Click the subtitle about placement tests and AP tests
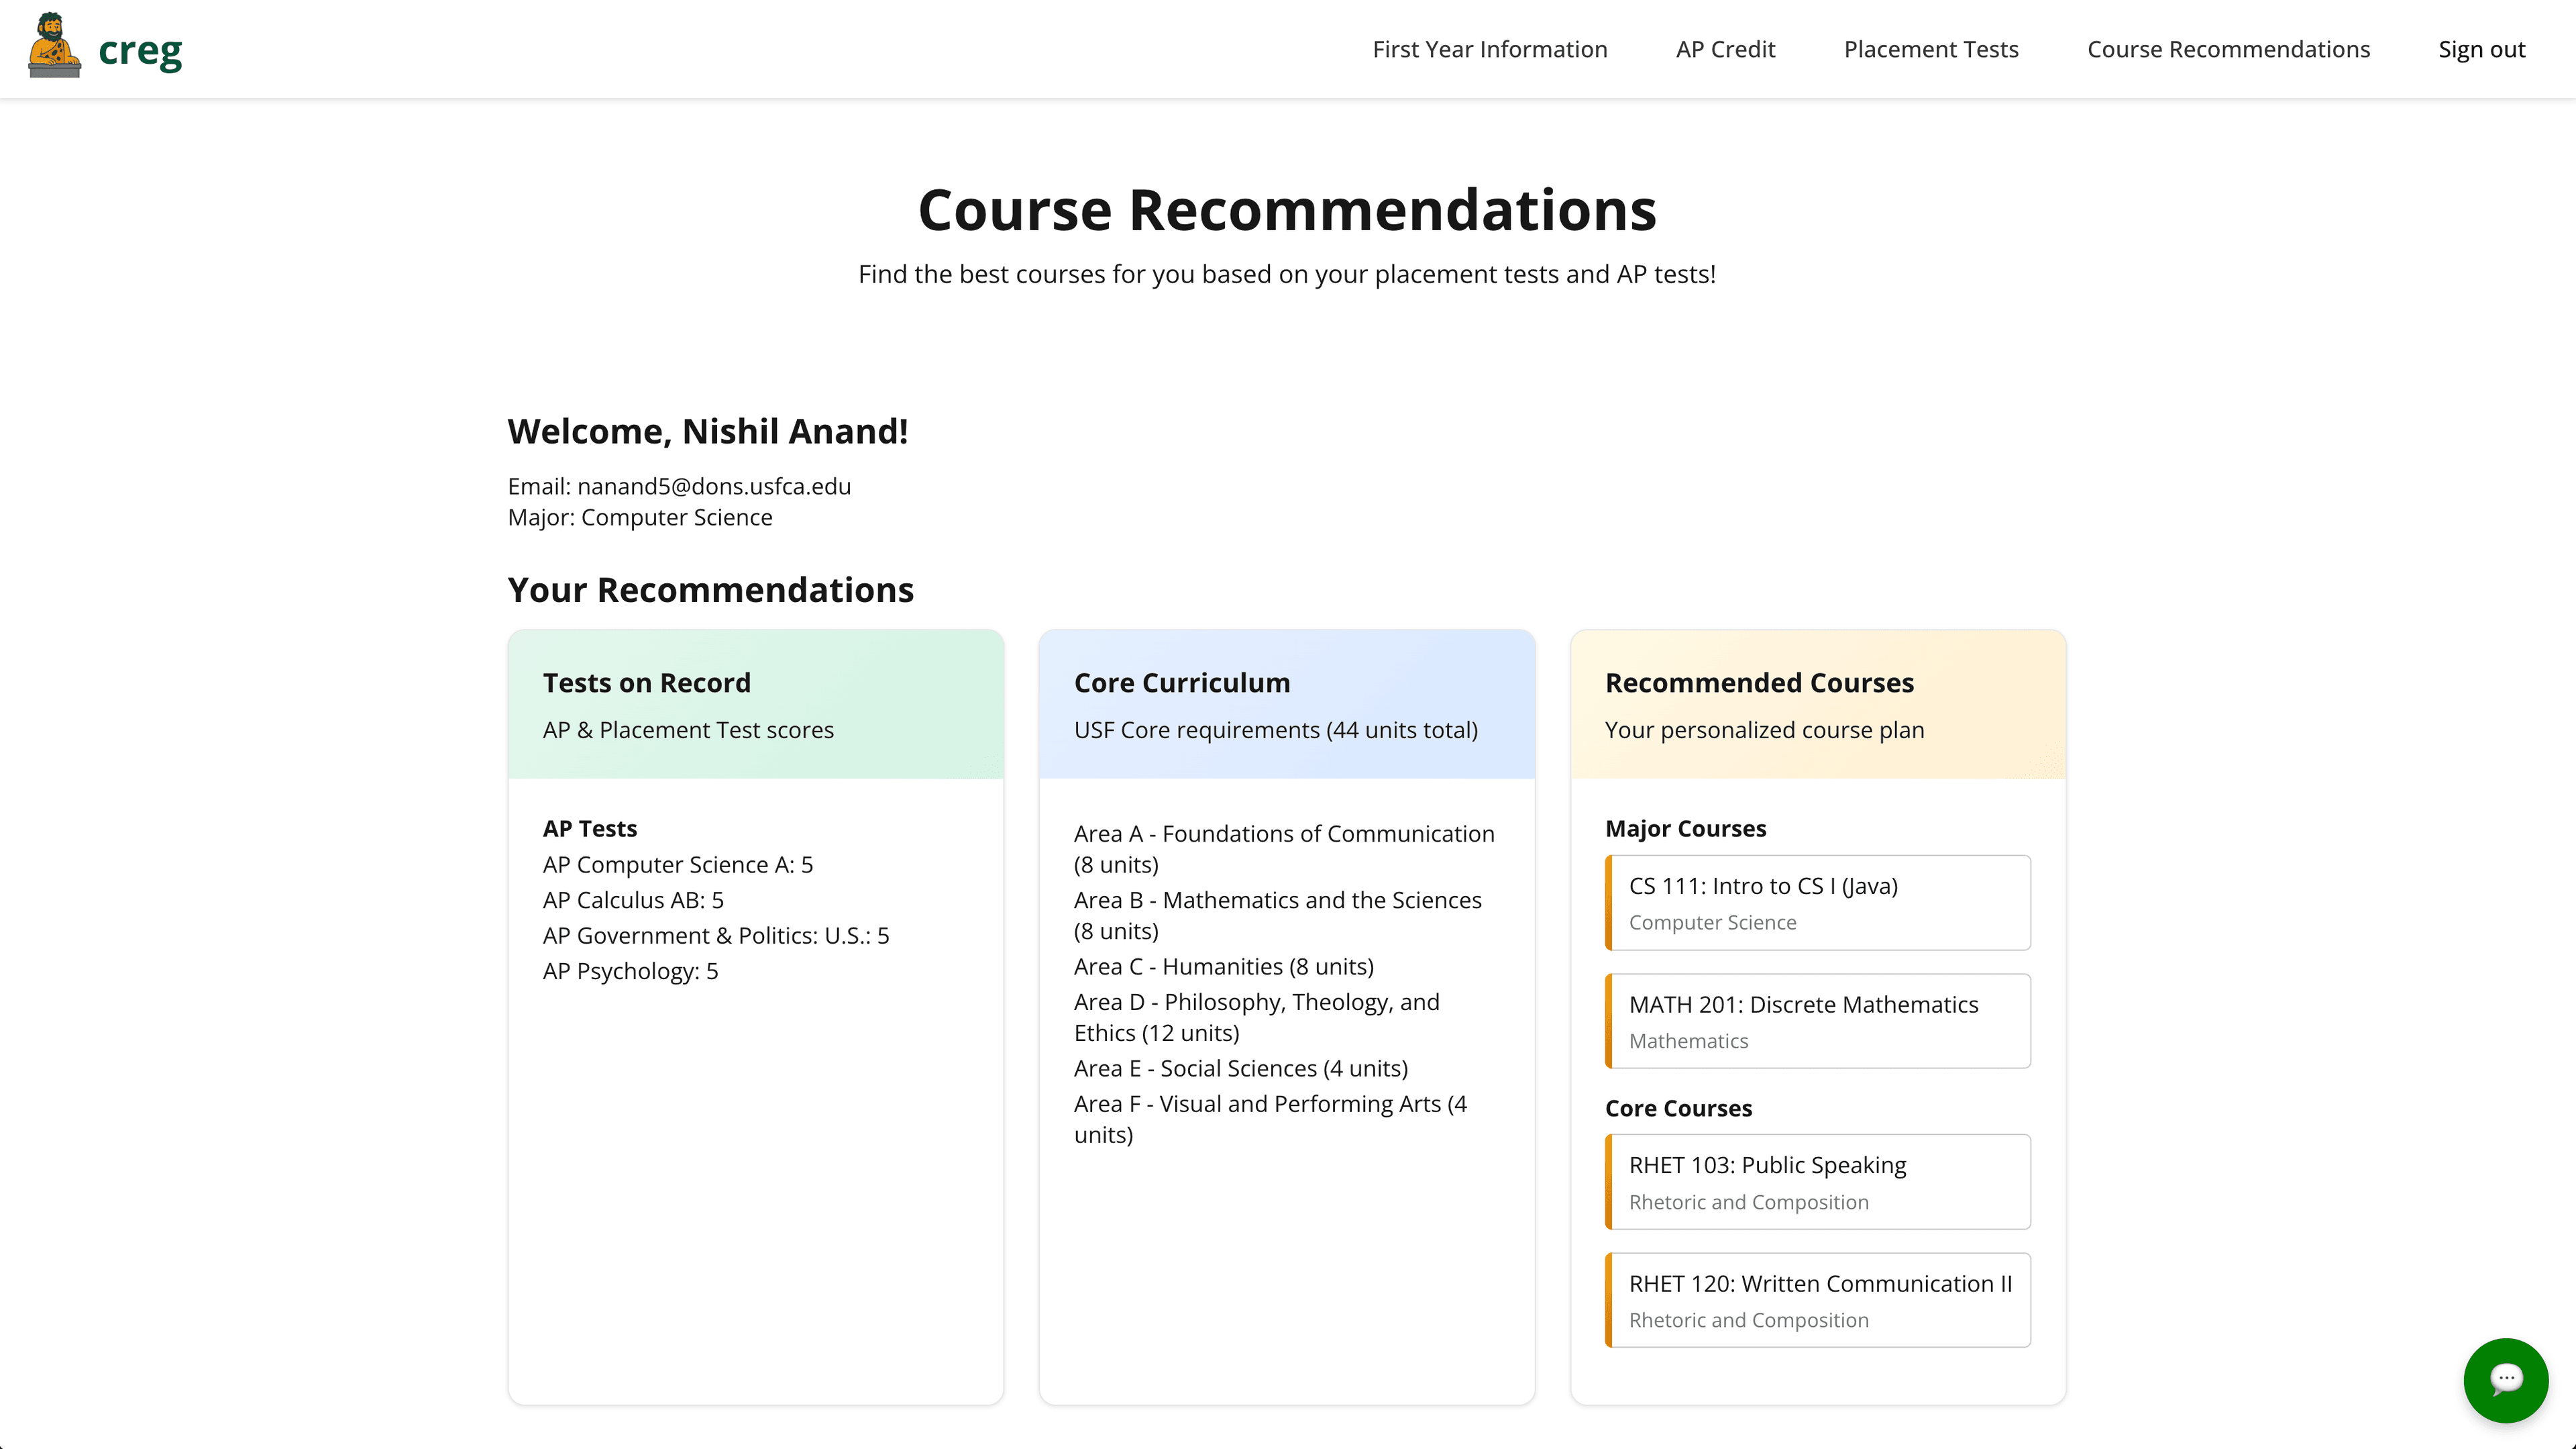Image resolution: width=2576 pixels, height=1449 pixels. 1287,274
